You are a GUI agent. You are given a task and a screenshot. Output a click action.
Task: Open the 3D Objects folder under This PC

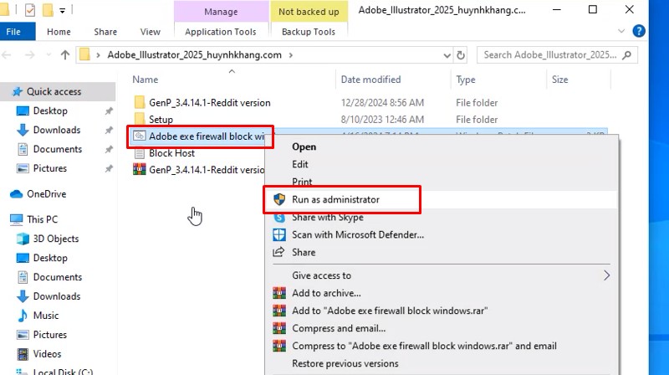tap(55, 239)
